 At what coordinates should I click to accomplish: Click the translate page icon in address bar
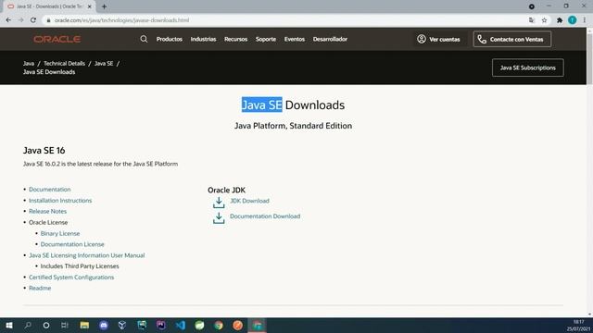[x=532, y=20]
